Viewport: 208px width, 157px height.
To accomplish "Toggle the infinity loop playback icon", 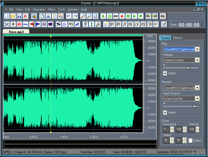I will 116,16.
